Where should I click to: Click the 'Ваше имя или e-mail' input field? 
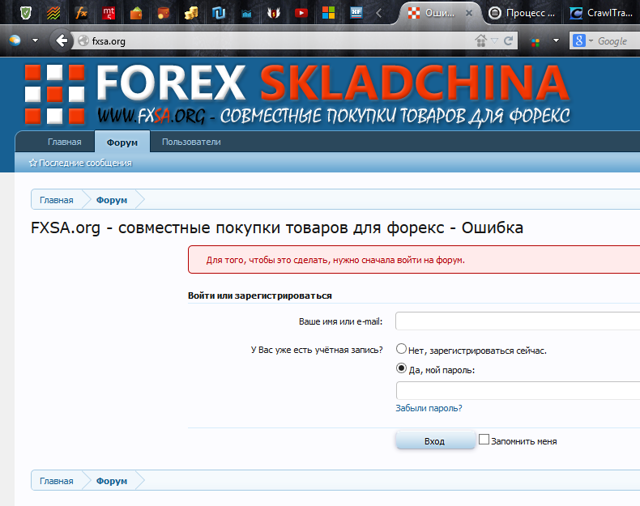pyautogui.click(x=518, y=321)
